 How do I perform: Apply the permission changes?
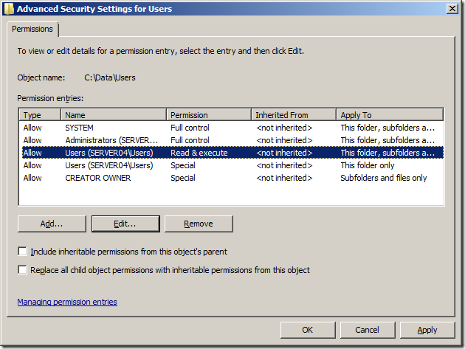(427, 330)
